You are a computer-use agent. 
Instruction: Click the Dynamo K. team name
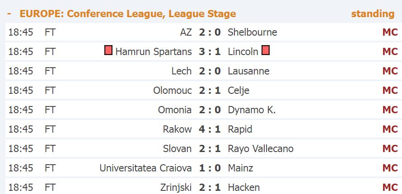[x=252, y=110]
